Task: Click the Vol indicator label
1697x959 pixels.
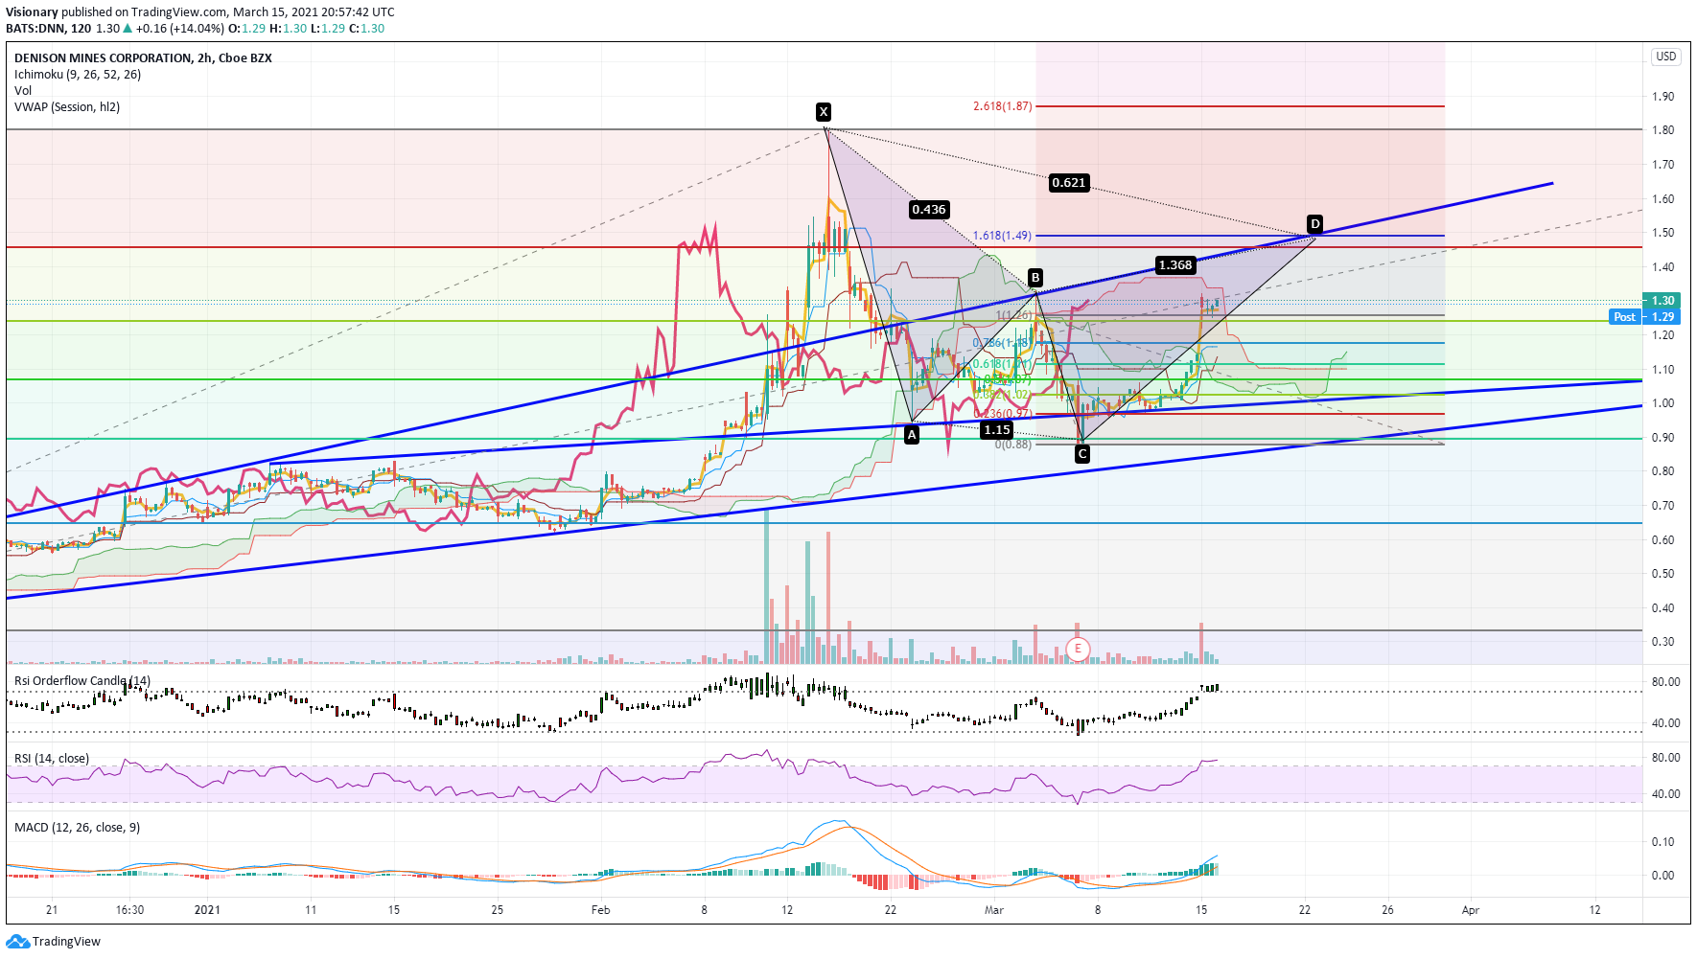Action: 23,91
